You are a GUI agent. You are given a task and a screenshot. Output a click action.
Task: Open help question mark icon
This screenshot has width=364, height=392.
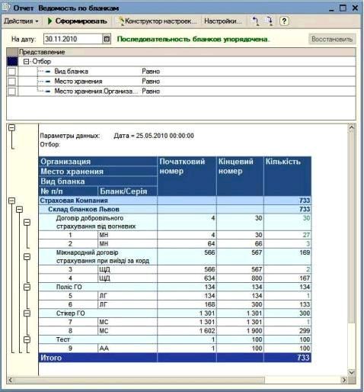[x=284, y=21]
